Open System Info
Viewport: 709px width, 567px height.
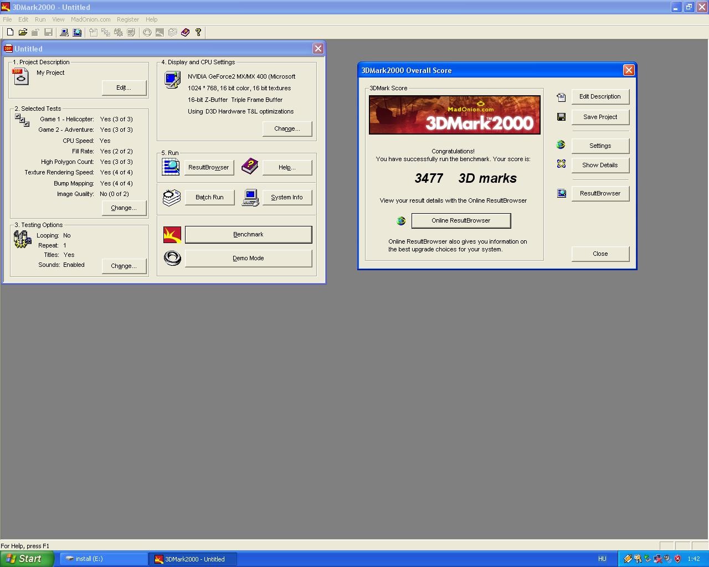[x=287, y=197]
